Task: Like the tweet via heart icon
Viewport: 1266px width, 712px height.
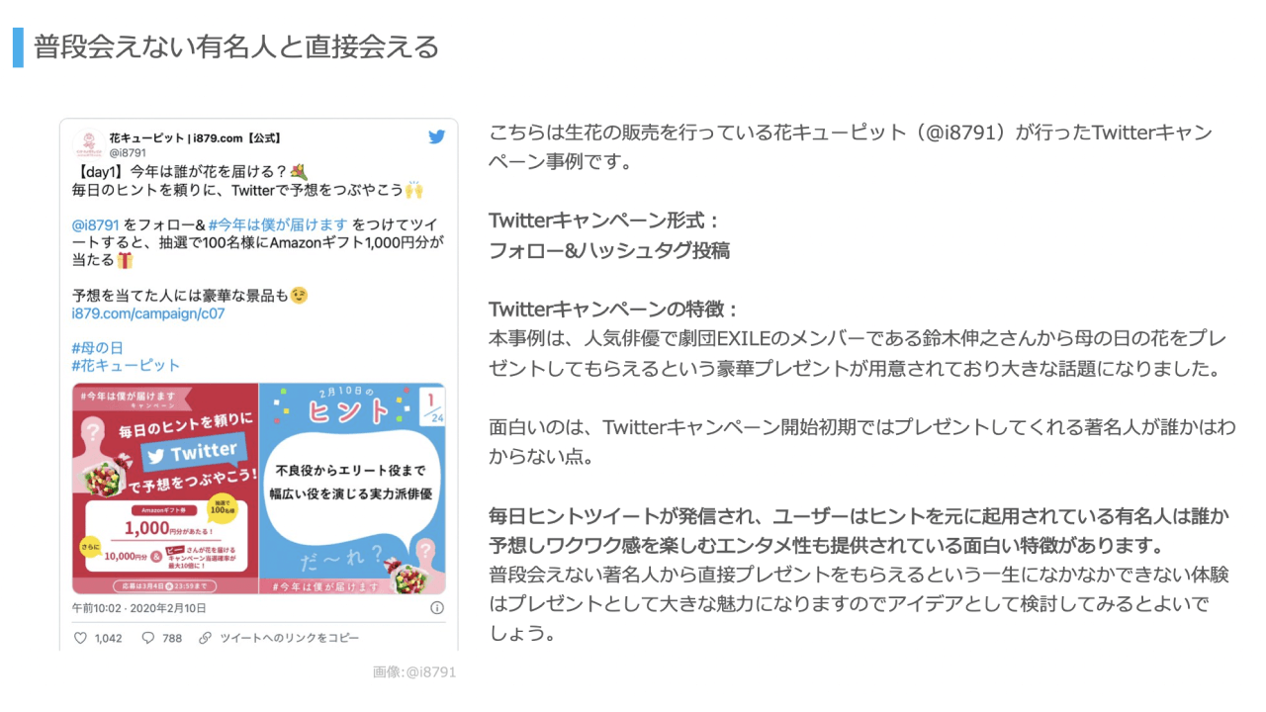Action: 81,638
